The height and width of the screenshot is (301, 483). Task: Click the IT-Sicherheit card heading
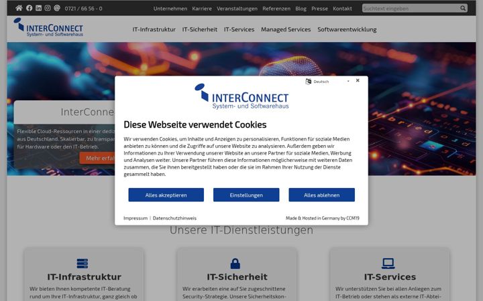click(x=237, y=277)
